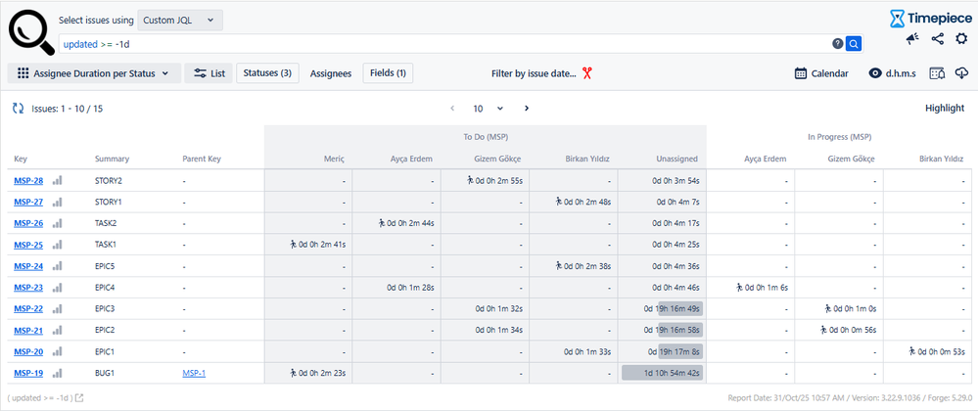Image resolution: width=978 pixels, height=411 pixels.
Task: Open parent key MSP-1 link
Action: click(x=194, y=373)
